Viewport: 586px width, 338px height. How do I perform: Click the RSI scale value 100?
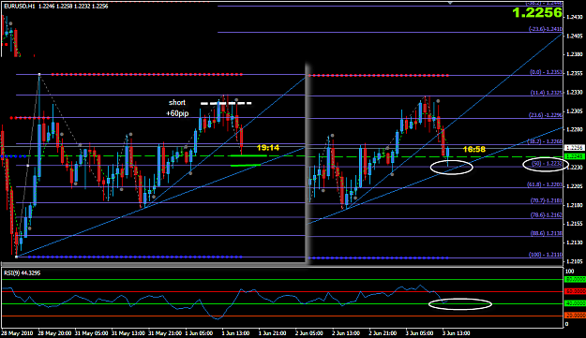pyautogui.click(x=570, y=272)
